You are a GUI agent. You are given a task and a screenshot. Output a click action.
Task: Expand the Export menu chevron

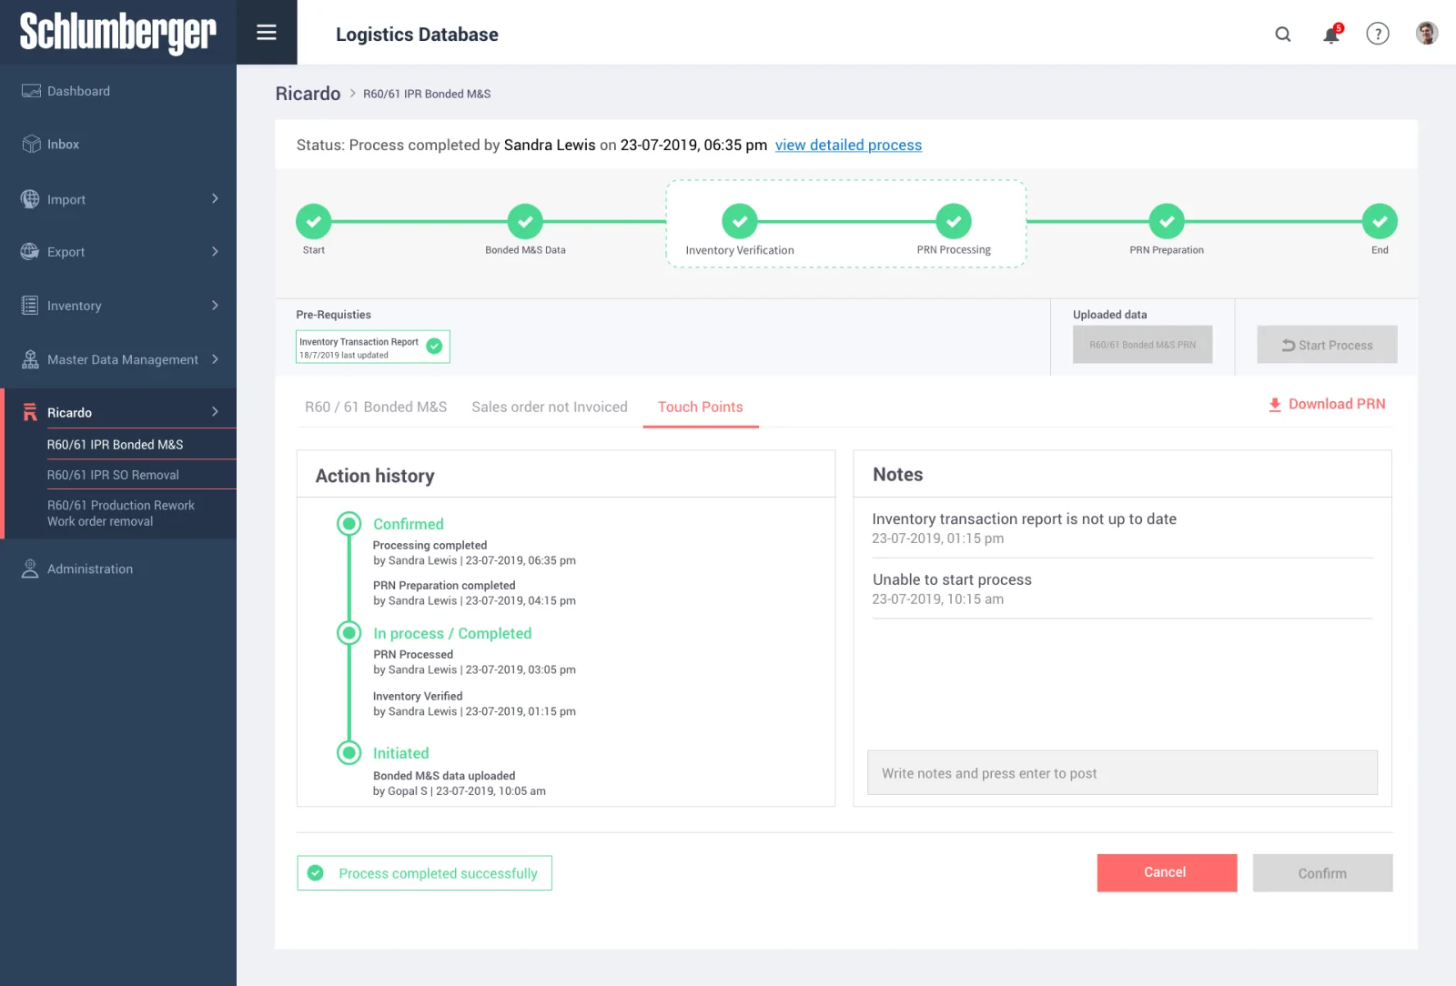pos(215,251)
